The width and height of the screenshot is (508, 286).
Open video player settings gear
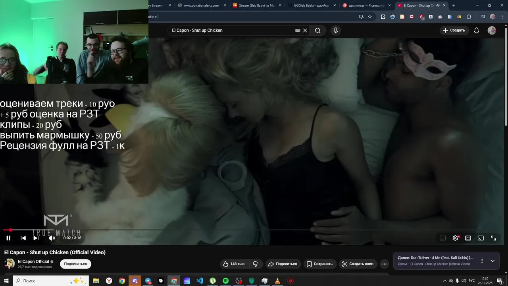pyautogui.click(x=455, y=238)
